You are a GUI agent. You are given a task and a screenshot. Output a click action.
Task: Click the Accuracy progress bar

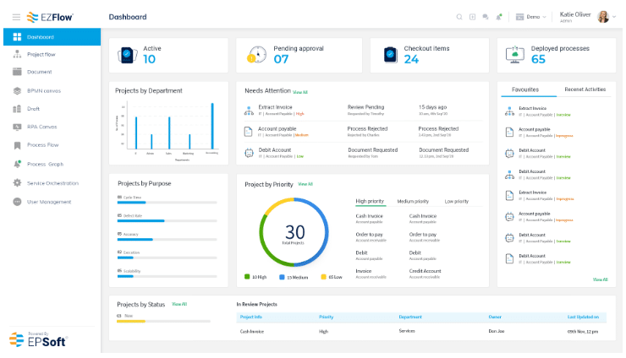tap(167, 240)
